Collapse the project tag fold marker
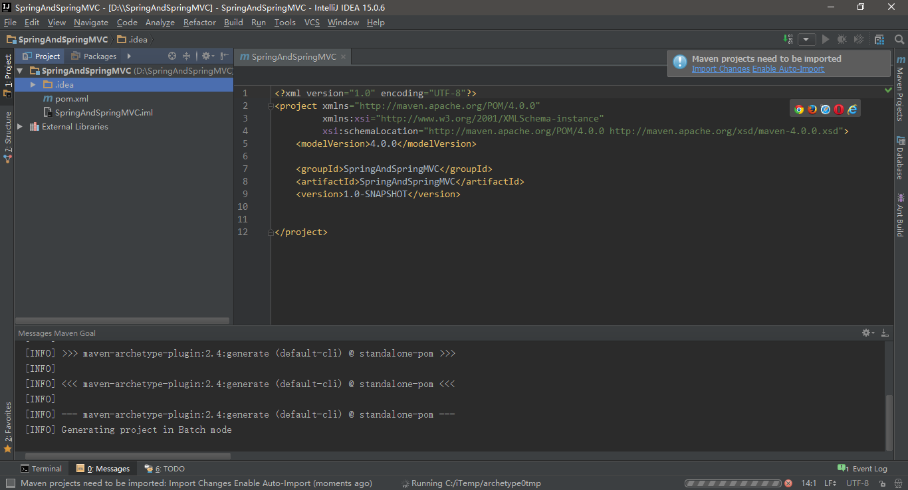 click(271, 106)
